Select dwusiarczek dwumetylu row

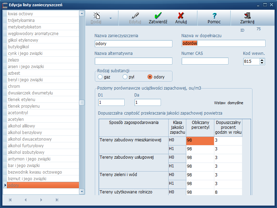(x=43, y=93)
